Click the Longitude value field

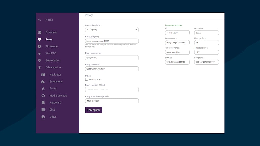206,62
